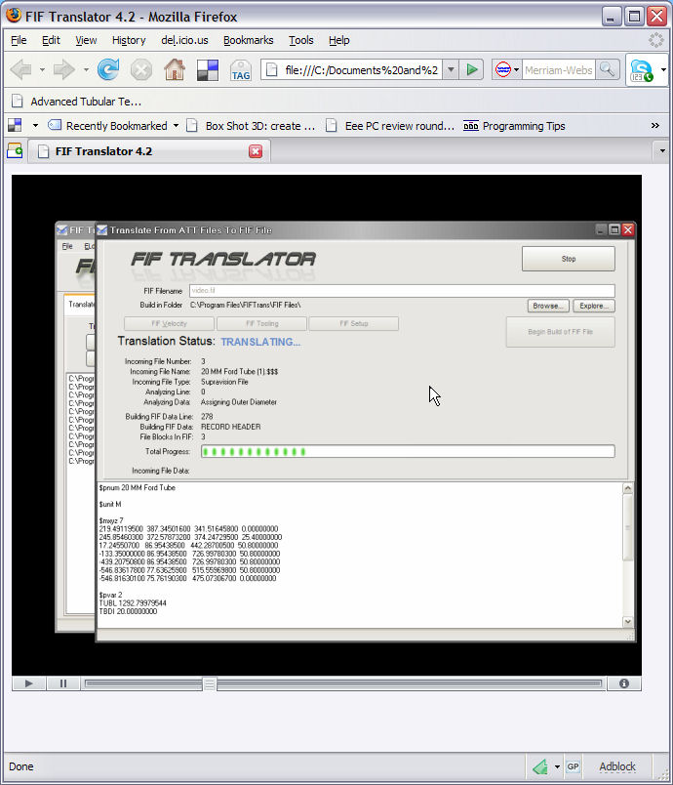Image resolution: width=673 pixels, height=785 pixels.
Task: Pause the video playback
Action: coord(63,683)
